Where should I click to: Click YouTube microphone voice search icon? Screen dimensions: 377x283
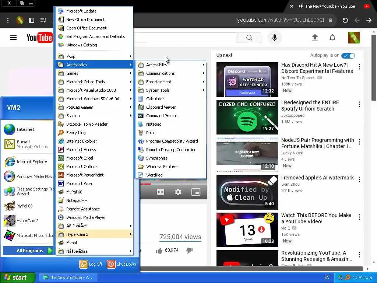tap(274, 38)
